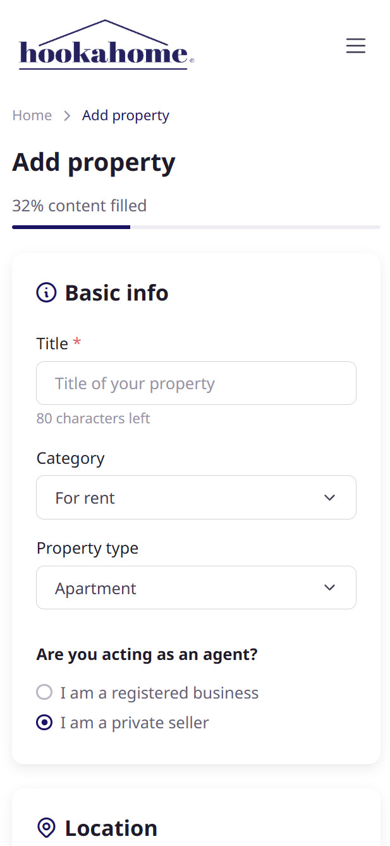The width and height of the screenshot is (390, 846).
Task: Click the chevron arrow in Category select
Action: click(329, 497)
